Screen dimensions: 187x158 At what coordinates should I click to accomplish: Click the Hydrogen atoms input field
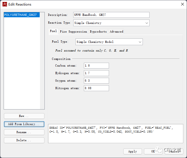point(96,73)
